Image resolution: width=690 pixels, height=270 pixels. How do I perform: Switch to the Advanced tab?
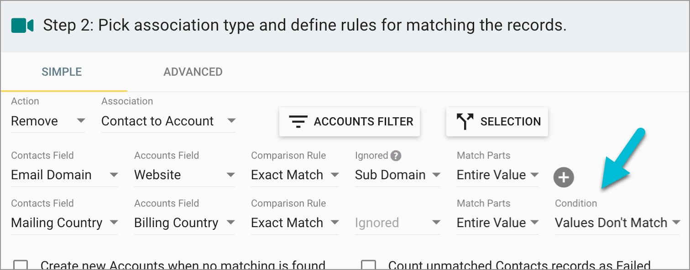[193, 72]
